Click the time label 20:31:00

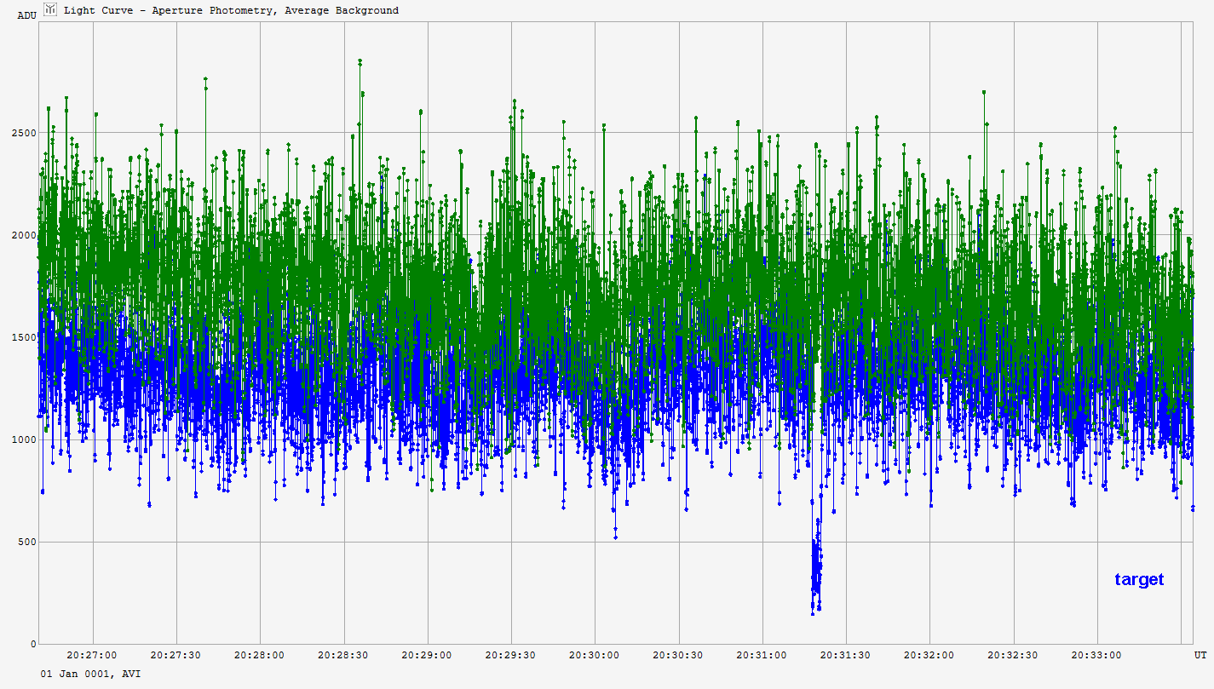762,655
